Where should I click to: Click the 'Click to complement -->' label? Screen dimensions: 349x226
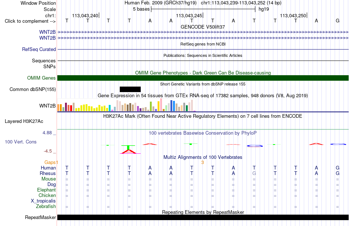[x=30, y=21]
